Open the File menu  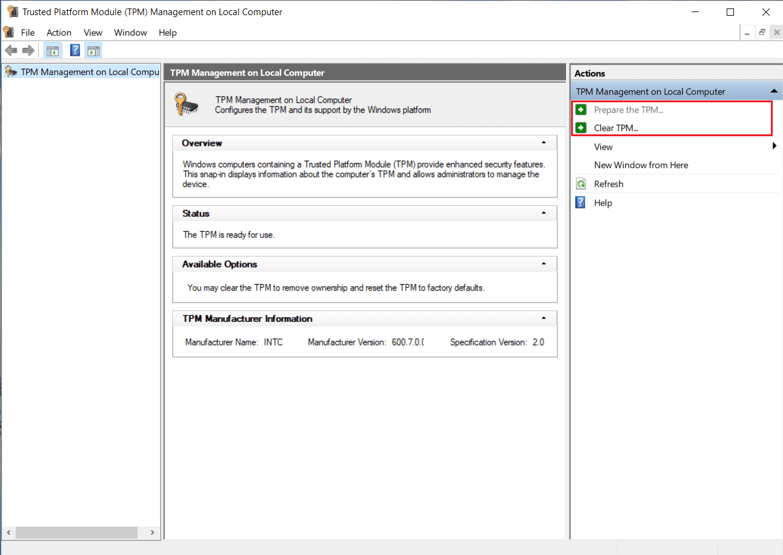coord(28,33)
